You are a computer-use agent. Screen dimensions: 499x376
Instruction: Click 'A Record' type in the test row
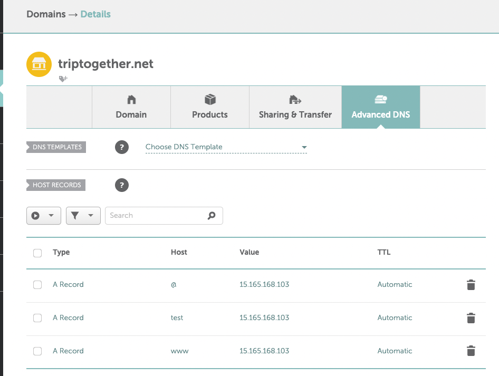[68, 317]
